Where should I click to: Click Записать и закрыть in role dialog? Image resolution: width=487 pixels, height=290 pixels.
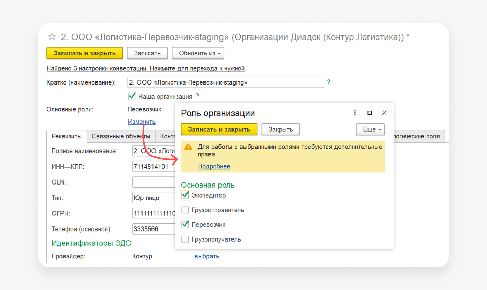(219, 130)
